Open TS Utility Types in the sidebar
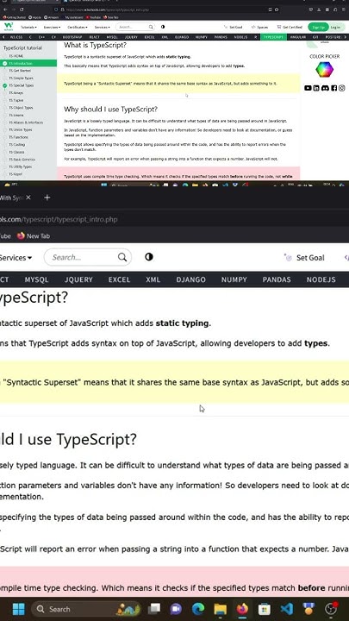 21,166
